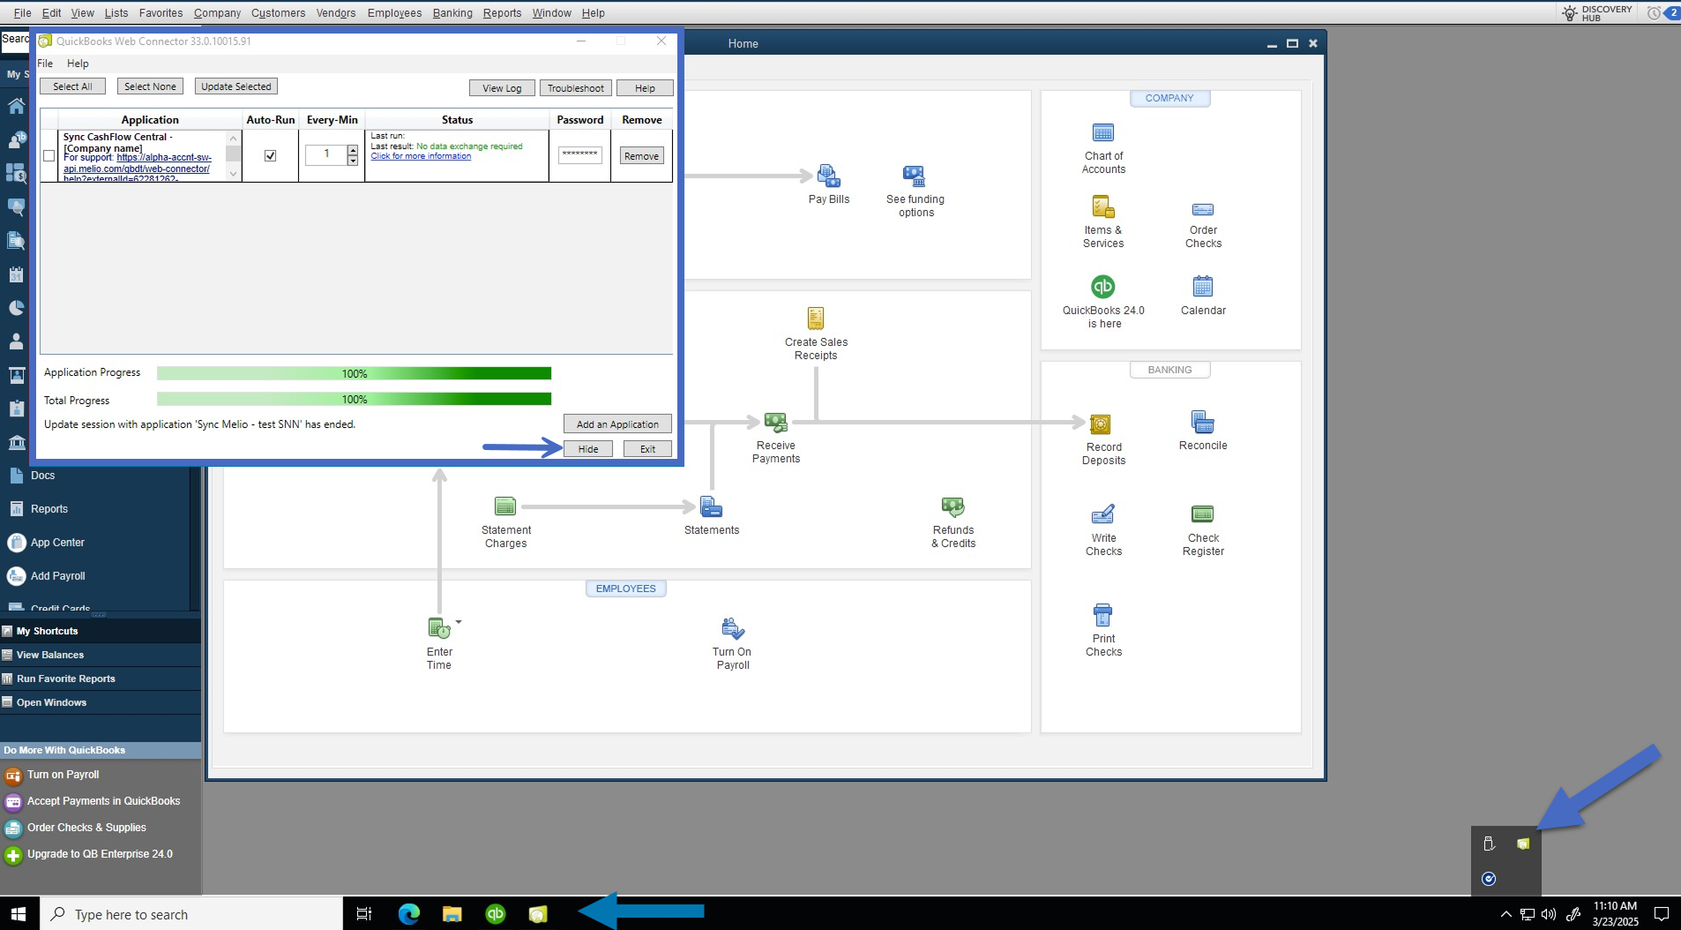Click the Hide button in Web Connector
The width and height of the screenshot is (1681, 930).
point(587,449)
